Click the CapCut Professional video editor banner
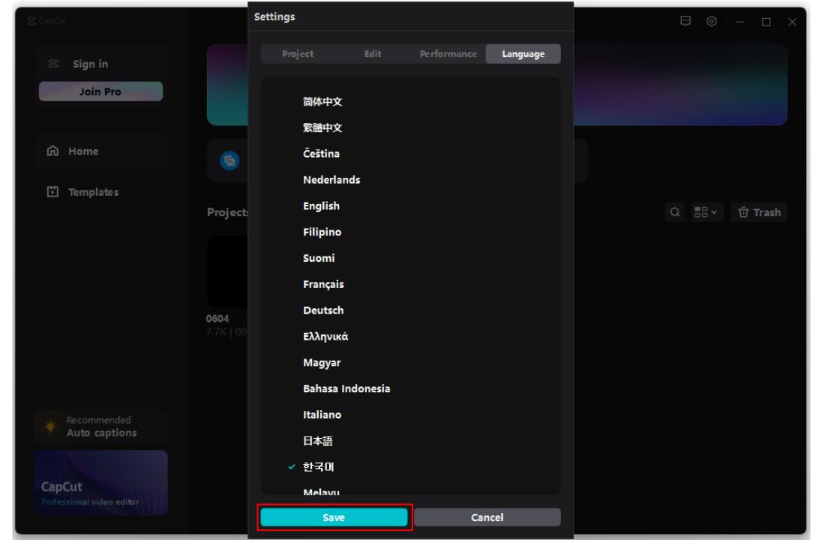The width and height of the screenshot is (822, 540). (100, 482)
